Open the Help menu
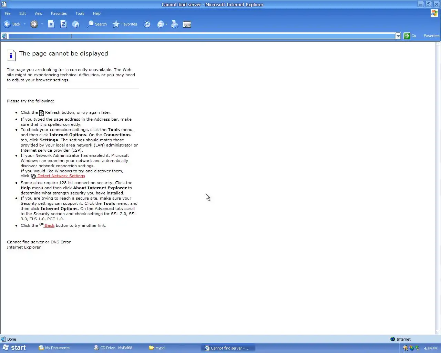 click(97, 13)
